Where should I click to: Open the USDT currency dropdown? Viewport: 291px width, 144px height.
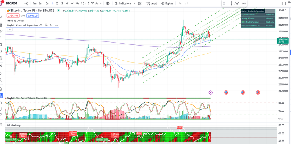[x=282, y=10]
